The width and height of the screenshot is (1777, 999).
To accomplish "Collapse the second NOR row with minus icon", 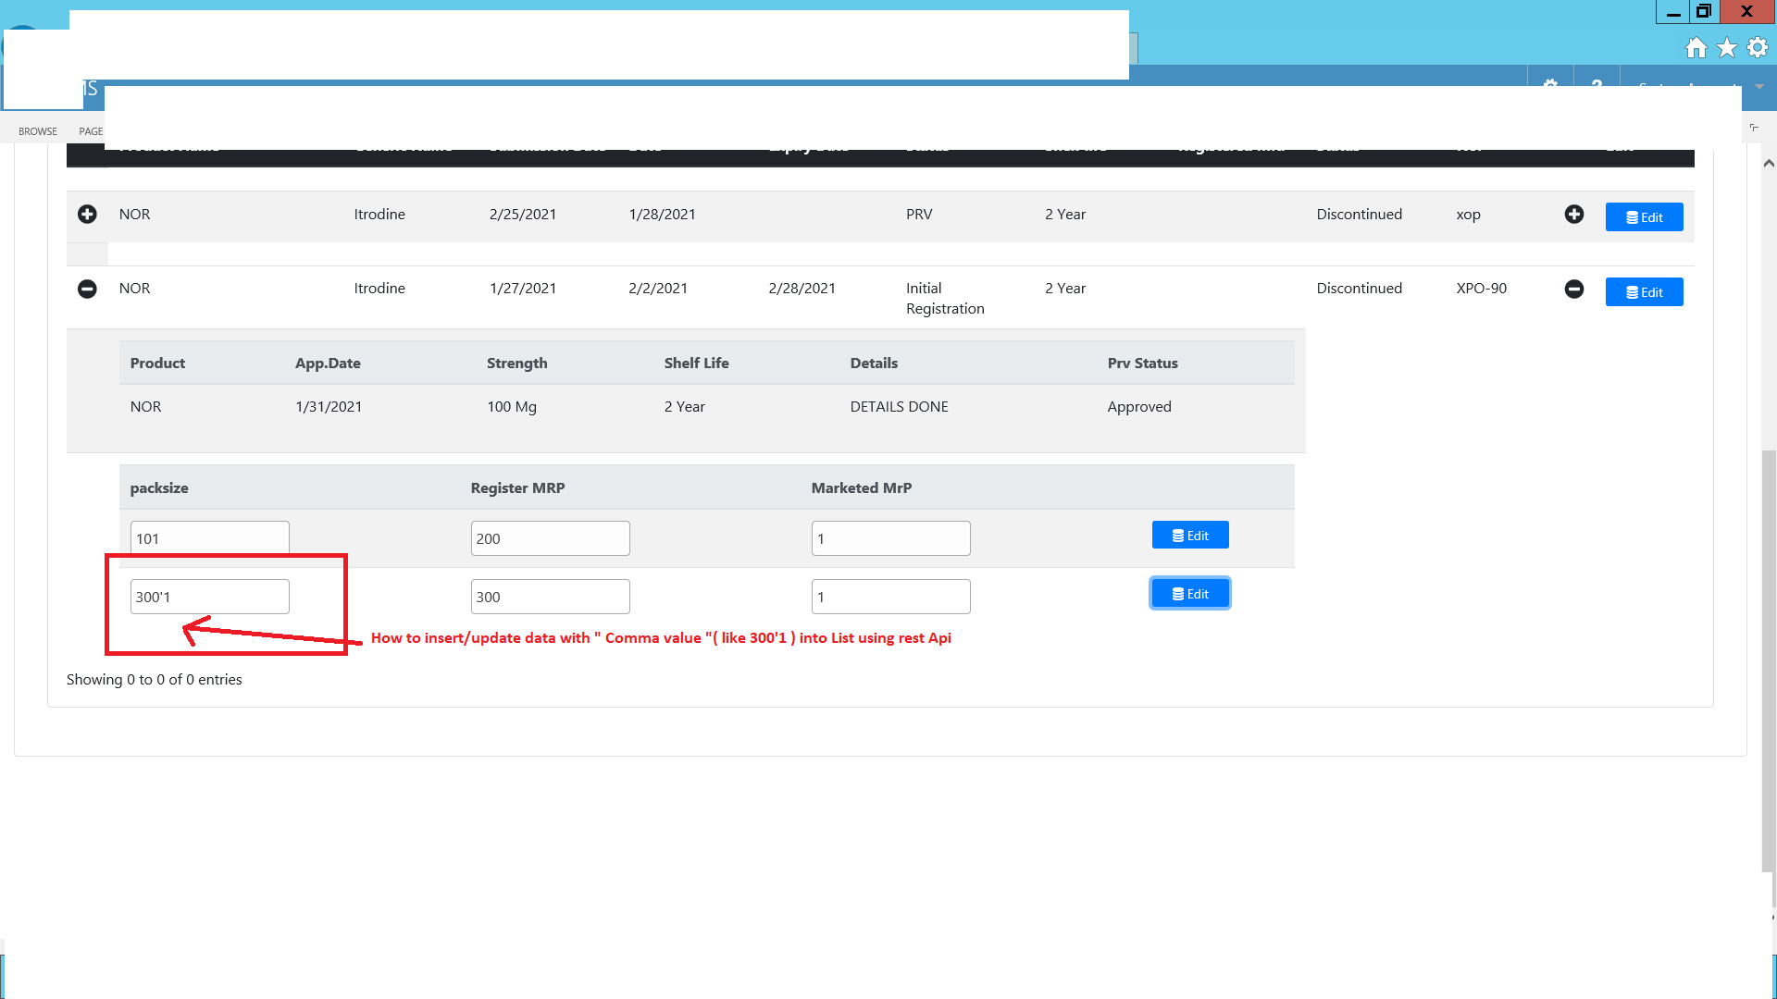I will coord(86,289).
